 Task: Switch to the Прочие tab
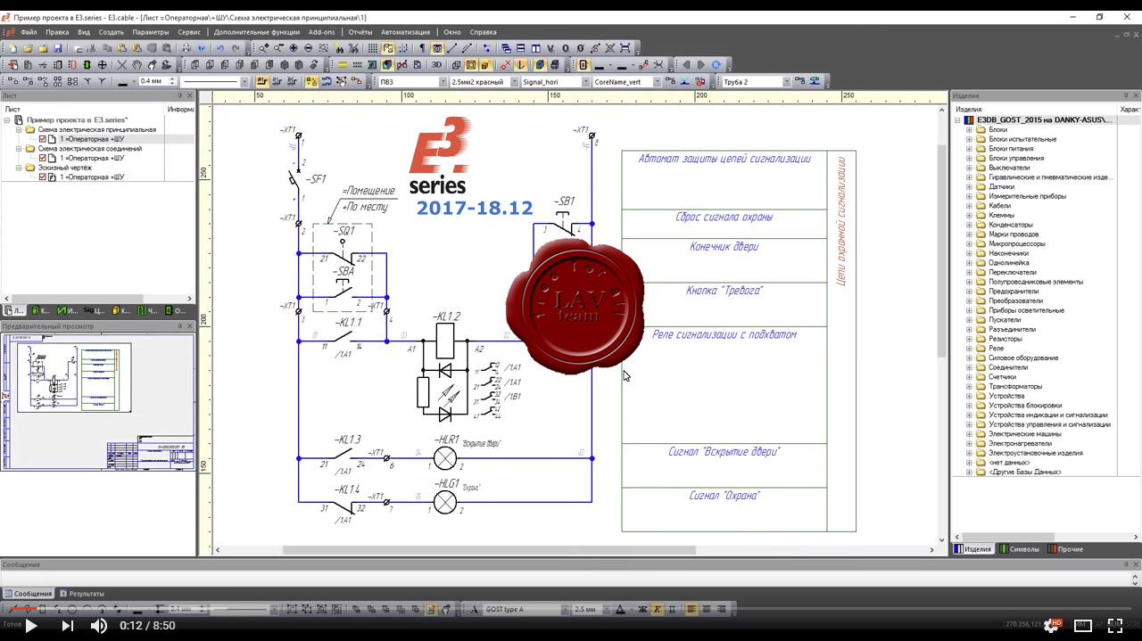[1065, 549]
